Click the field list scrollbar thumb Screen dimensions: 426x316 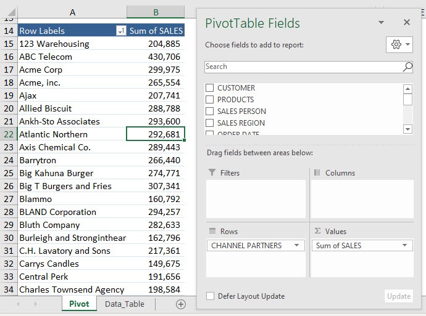point(407,99)
